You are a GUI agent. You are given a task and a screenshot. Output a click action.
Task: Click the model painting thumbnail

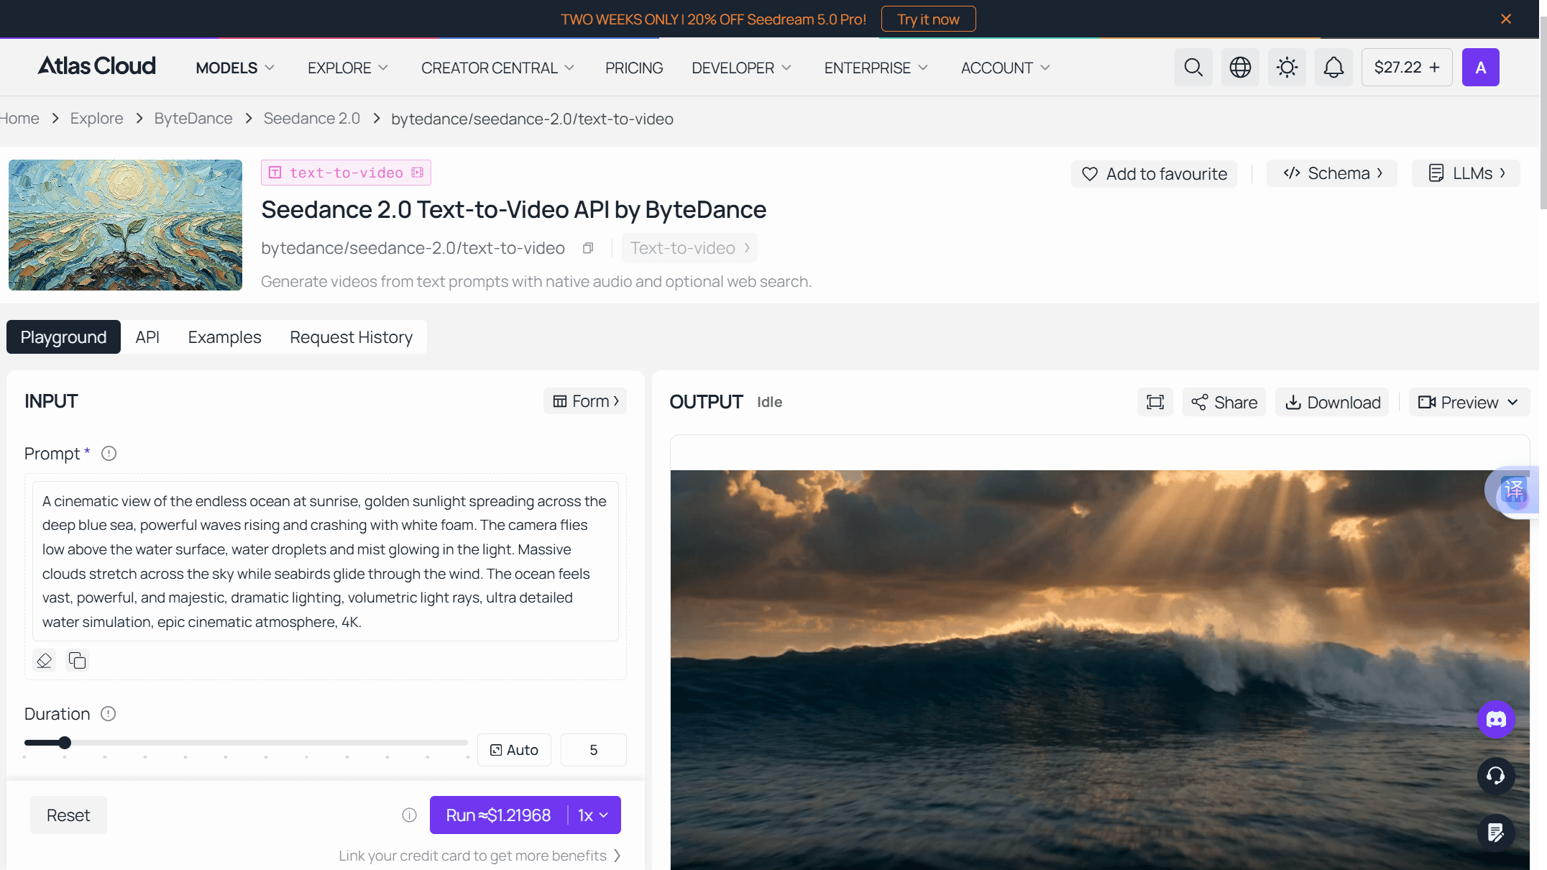(x=125, y=225)
